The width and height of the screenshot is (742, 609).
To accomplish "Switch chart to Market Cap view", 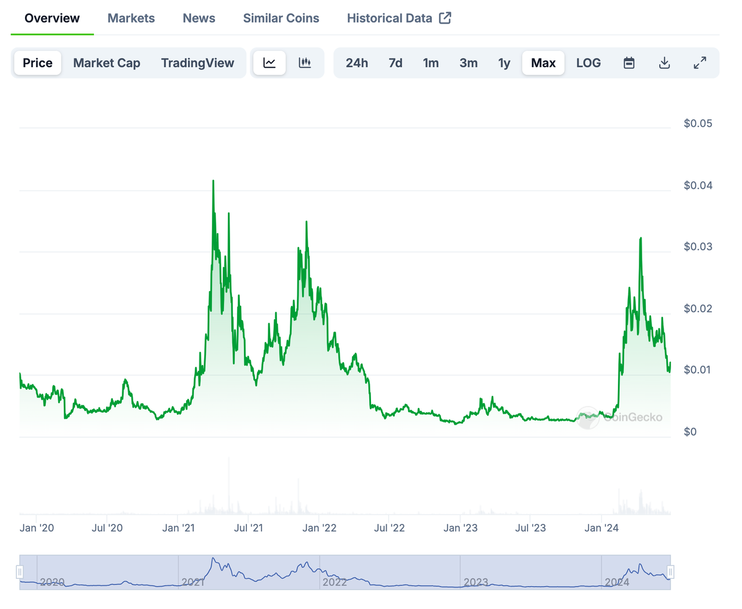I will tap(107, 63).
